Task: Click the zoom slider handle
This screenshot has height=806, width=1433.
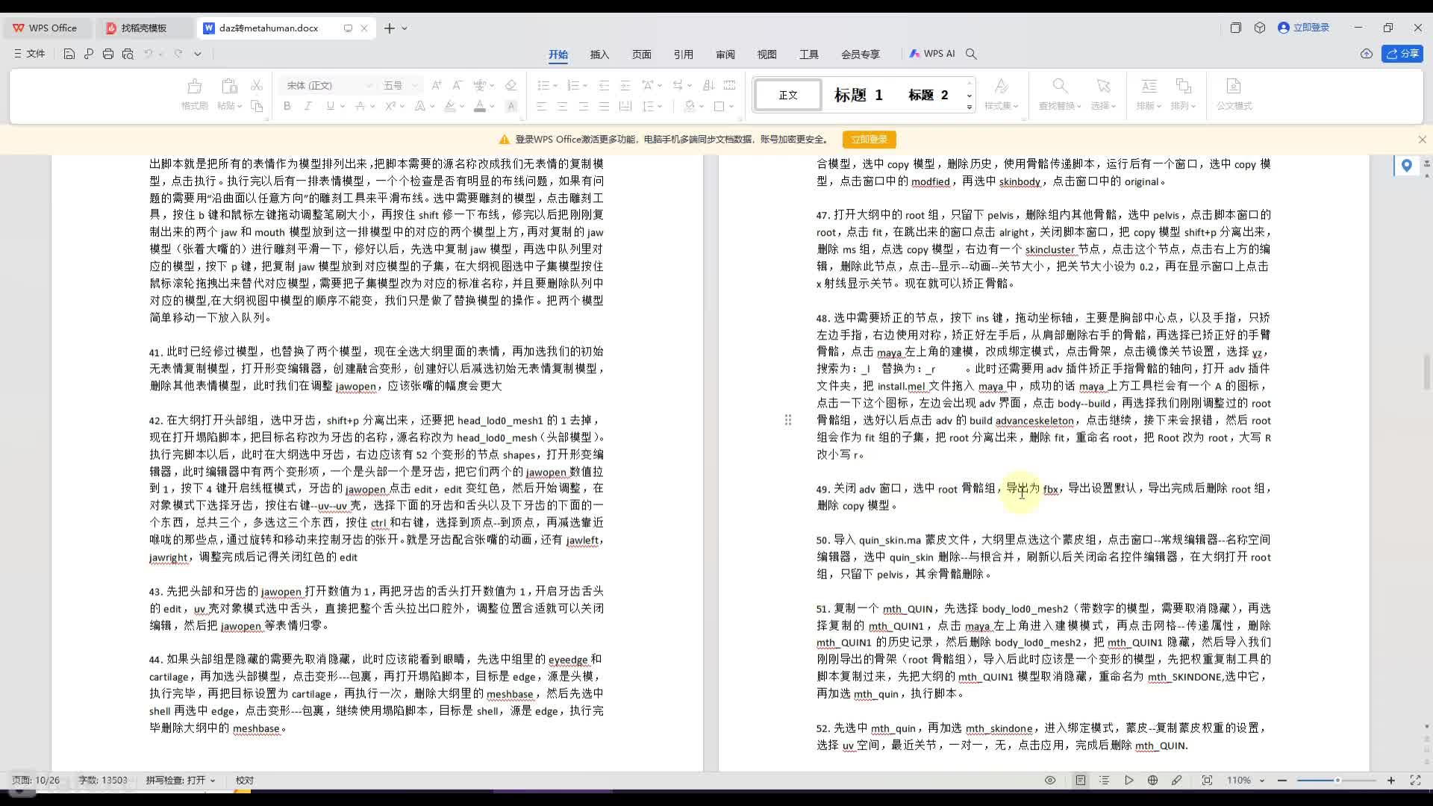Action: [1337, 780]
